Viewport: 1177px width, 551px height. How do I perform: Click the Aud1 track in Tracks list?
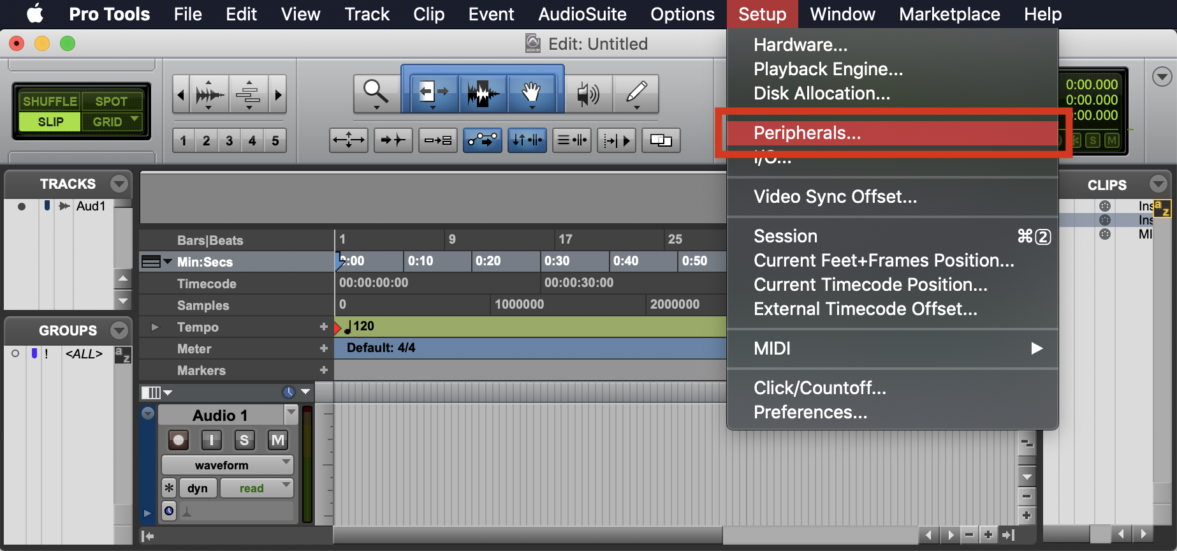91,206
